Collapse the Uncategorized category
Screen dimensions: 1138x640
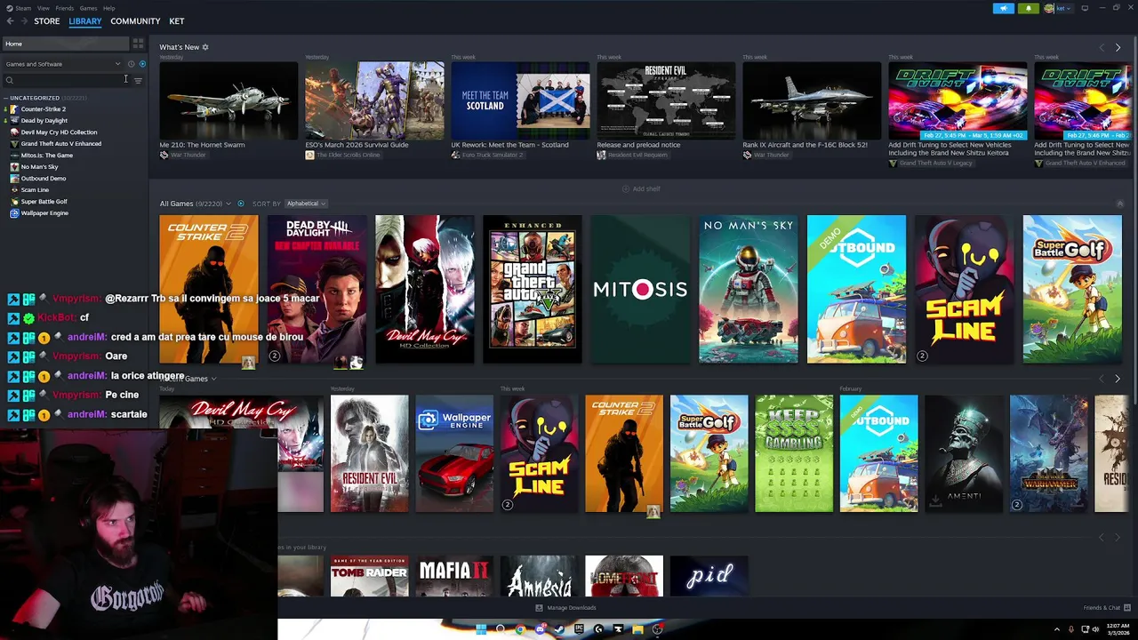coord(6,98)
